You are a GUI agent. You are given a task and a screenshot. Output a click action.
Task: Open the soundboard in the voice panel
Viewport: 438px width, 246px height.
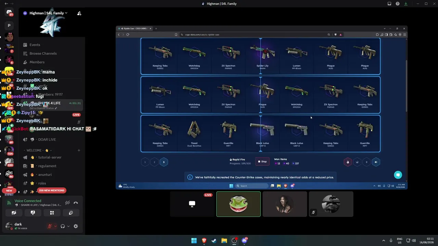click(71, 213)
